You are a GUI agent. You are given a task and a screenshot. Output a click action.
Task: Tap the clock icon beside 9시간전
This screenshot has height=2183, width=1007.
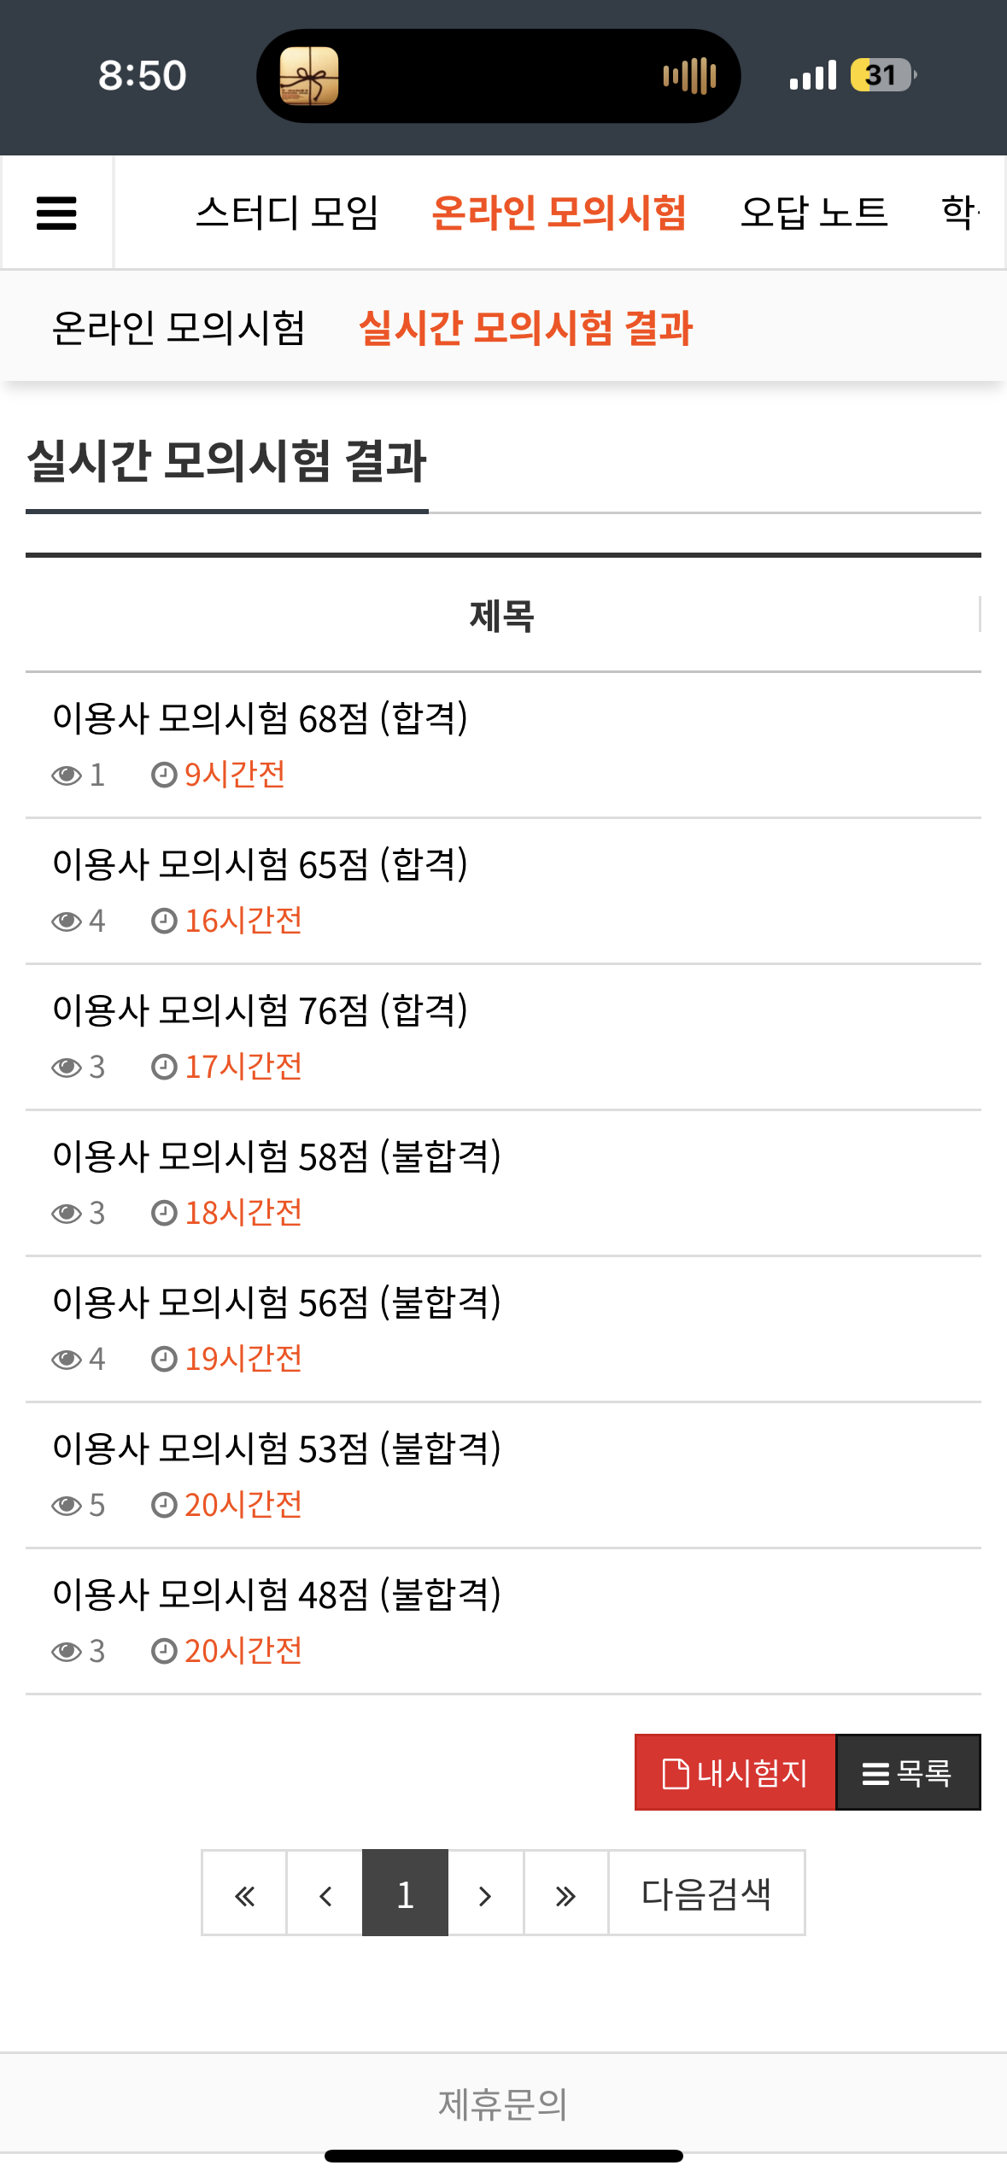click(163, 775)
